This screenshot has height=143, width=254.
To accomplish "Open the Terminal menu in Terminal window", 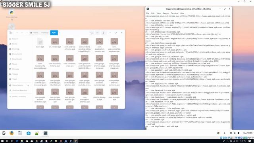I will tap(175, 13).
